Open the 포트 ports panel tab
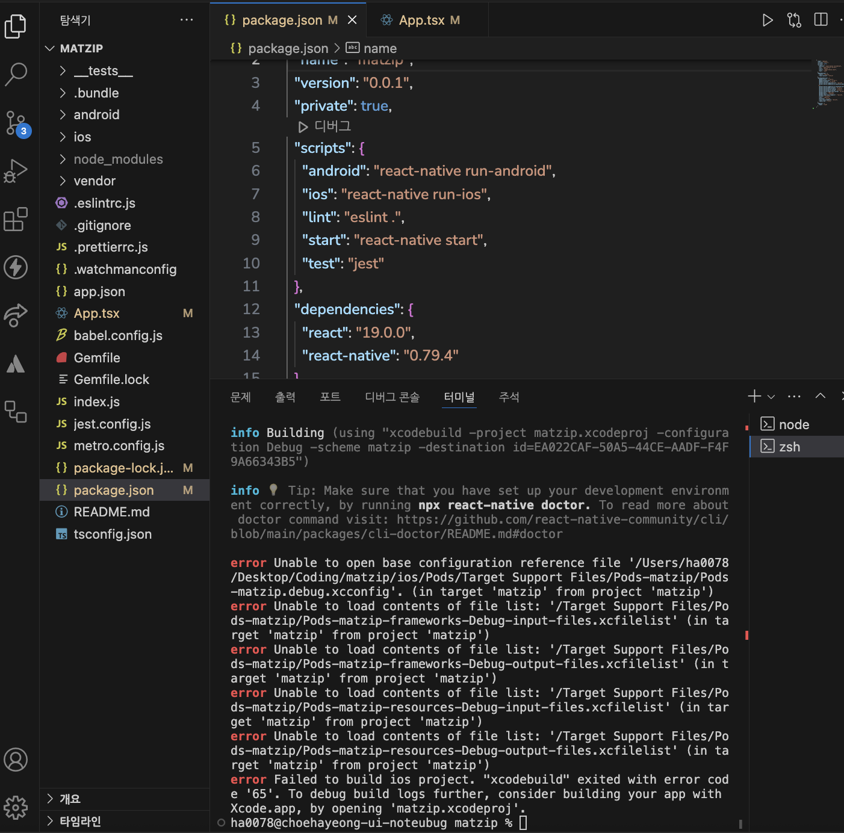Viewport: 844px width, 833px height. [330, 397]
